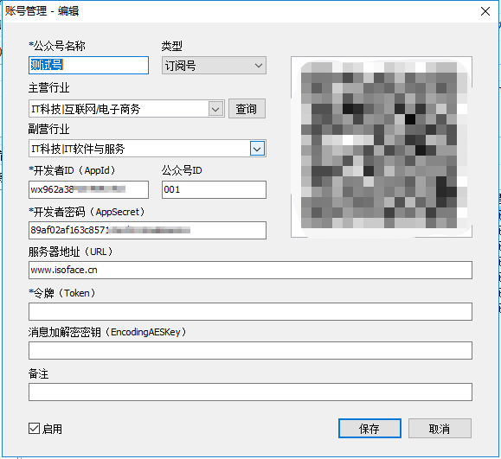Image resolution: width=501 pixels, height=459 pixels.
Task: Click the 开发者ID (AppId) input field
Action: click(x=88, y=189)
